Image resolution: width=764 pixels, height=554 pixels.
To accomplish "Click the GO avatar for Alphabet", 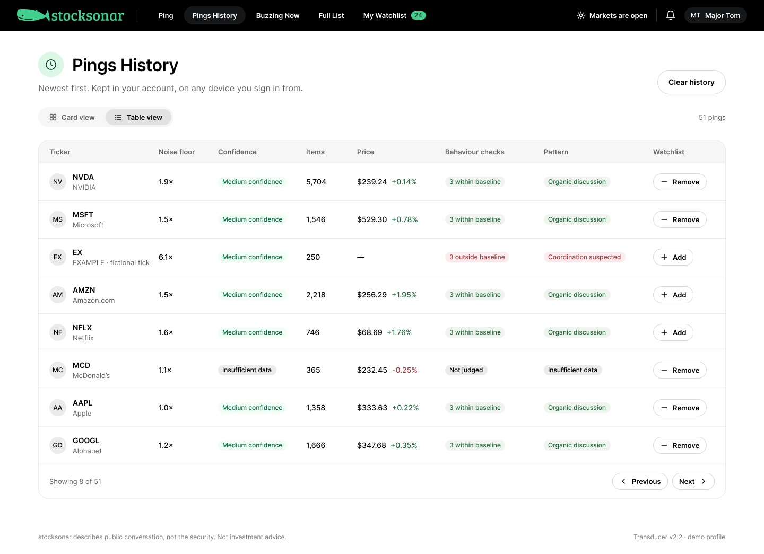I will [x=58, y=445].
